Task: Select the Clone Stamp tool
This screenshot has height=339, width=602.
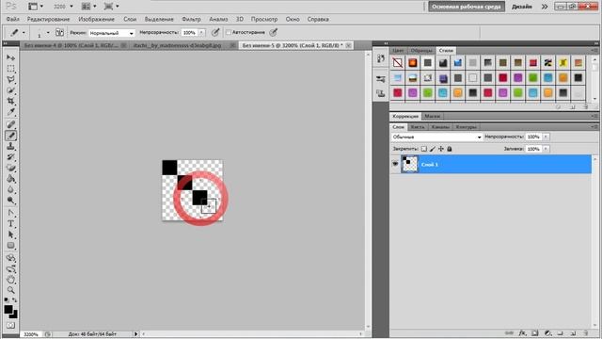Action: [10, 146]
